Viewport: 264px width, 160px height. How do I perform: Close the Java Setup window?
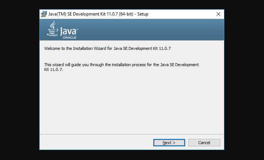(x=218, y=14)
